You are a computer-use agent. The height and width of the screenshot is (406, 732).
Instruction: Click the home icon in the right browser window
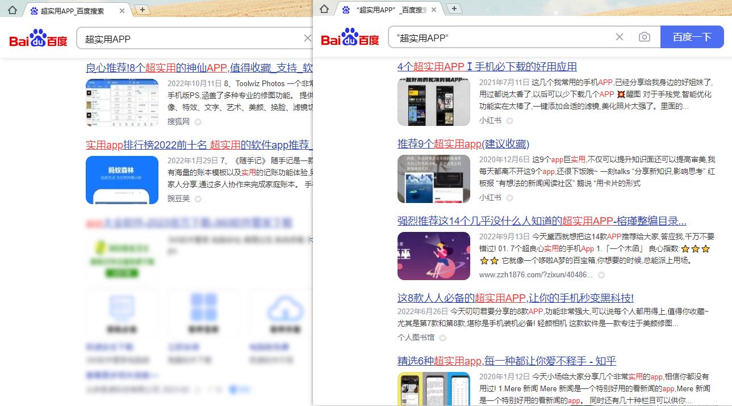(x=324, y=9)
